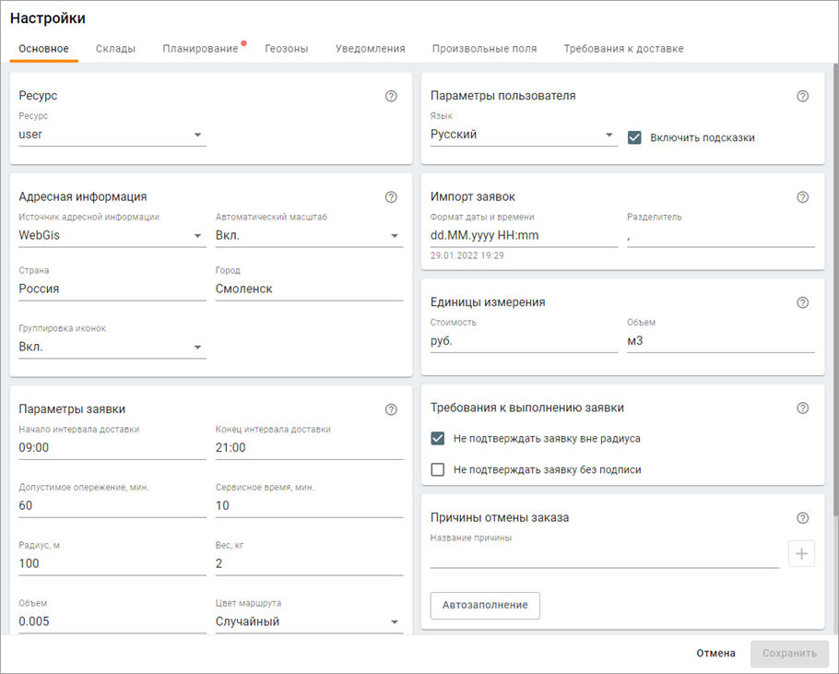Screen dimensions: 839x674
Task: Uncheck Не подтверждать заявку вне радиуса
Action: tap(438, 439)
